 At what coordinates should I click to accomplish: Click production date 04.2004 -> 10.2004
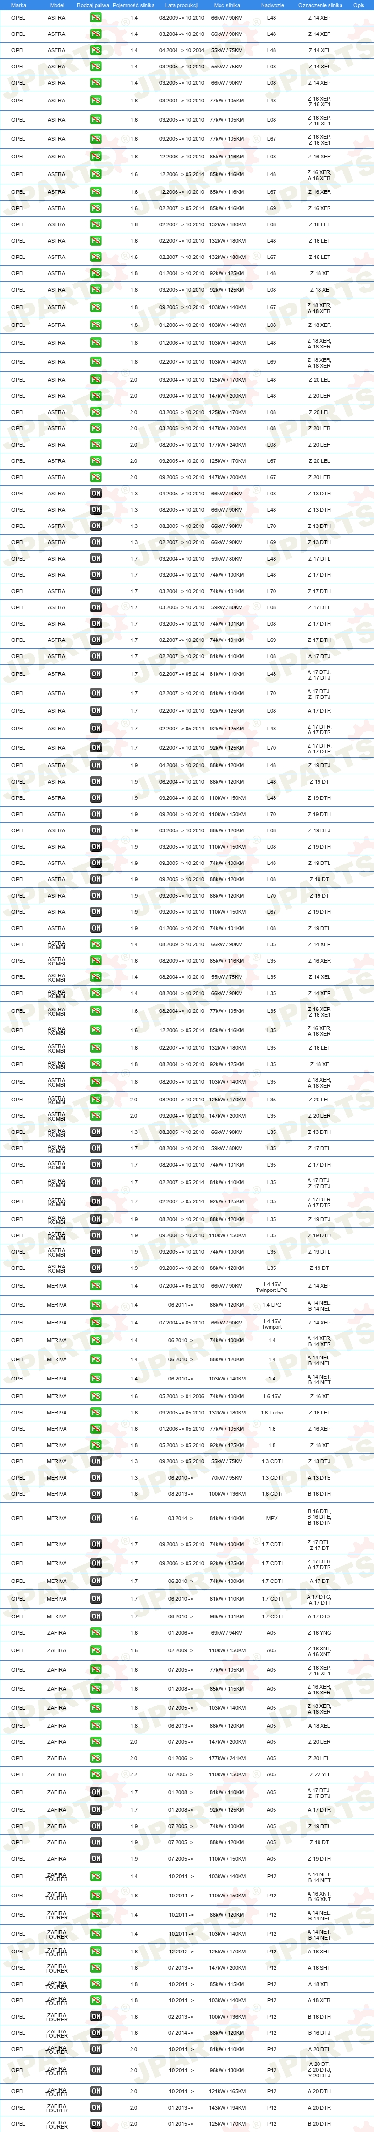click(181, 50)
